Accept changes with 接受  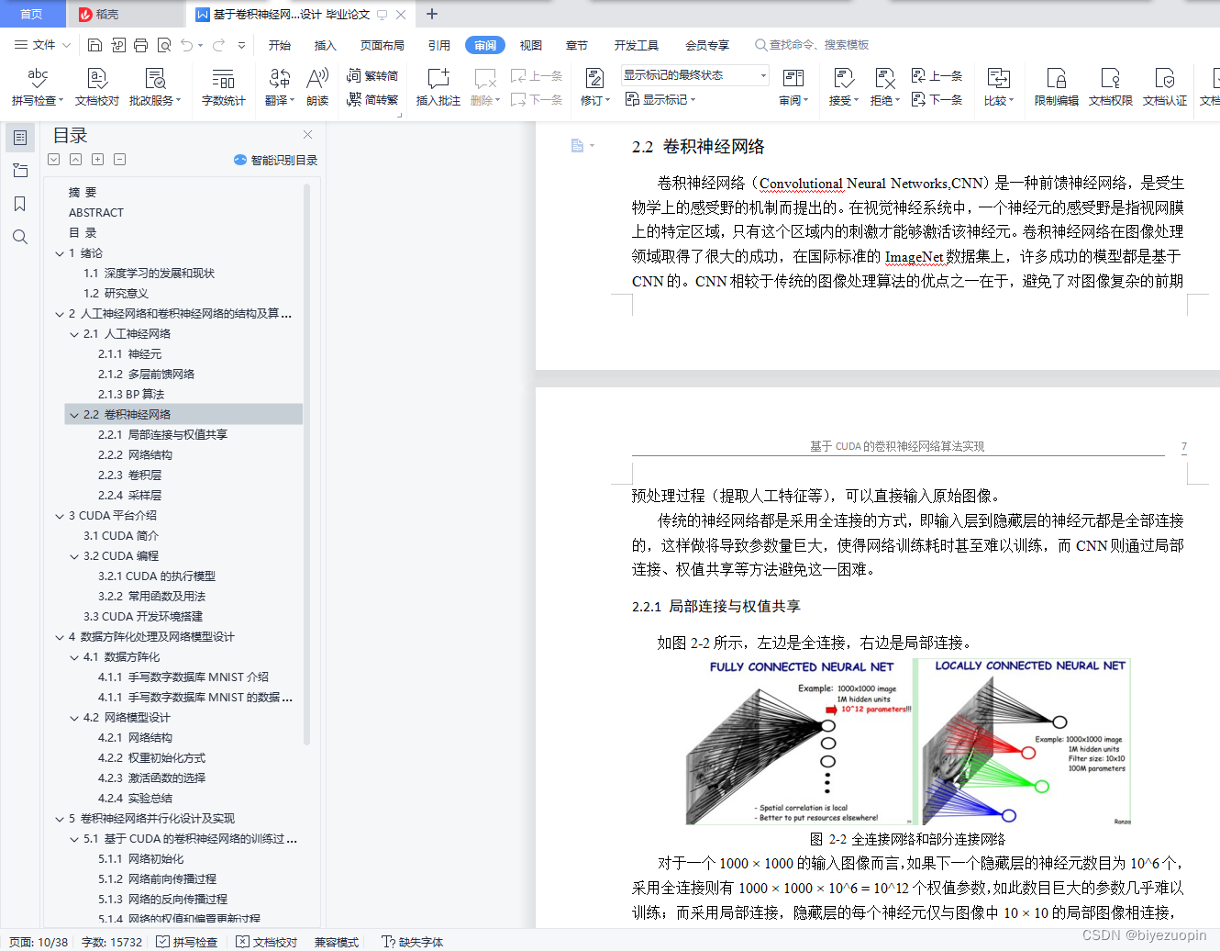tap(844, 87)
